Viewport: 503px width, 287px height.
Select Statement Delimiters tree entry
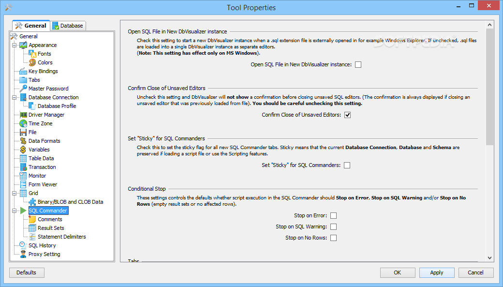click(x=62, y=237)
